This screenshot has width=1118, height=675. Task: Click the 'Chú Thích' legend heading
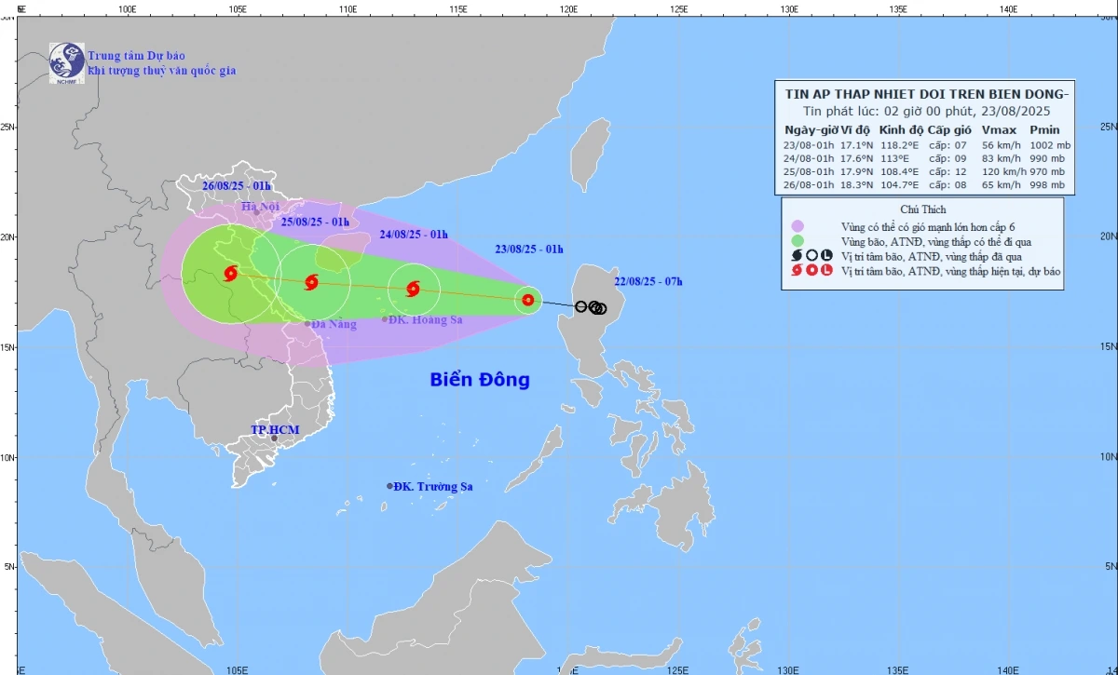point(922,209)
